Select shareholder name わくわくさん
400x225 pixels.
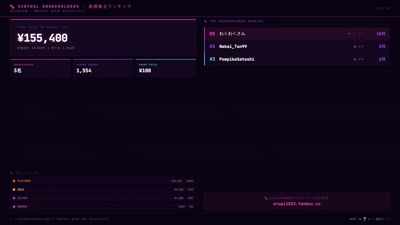(x=232, y=34)
